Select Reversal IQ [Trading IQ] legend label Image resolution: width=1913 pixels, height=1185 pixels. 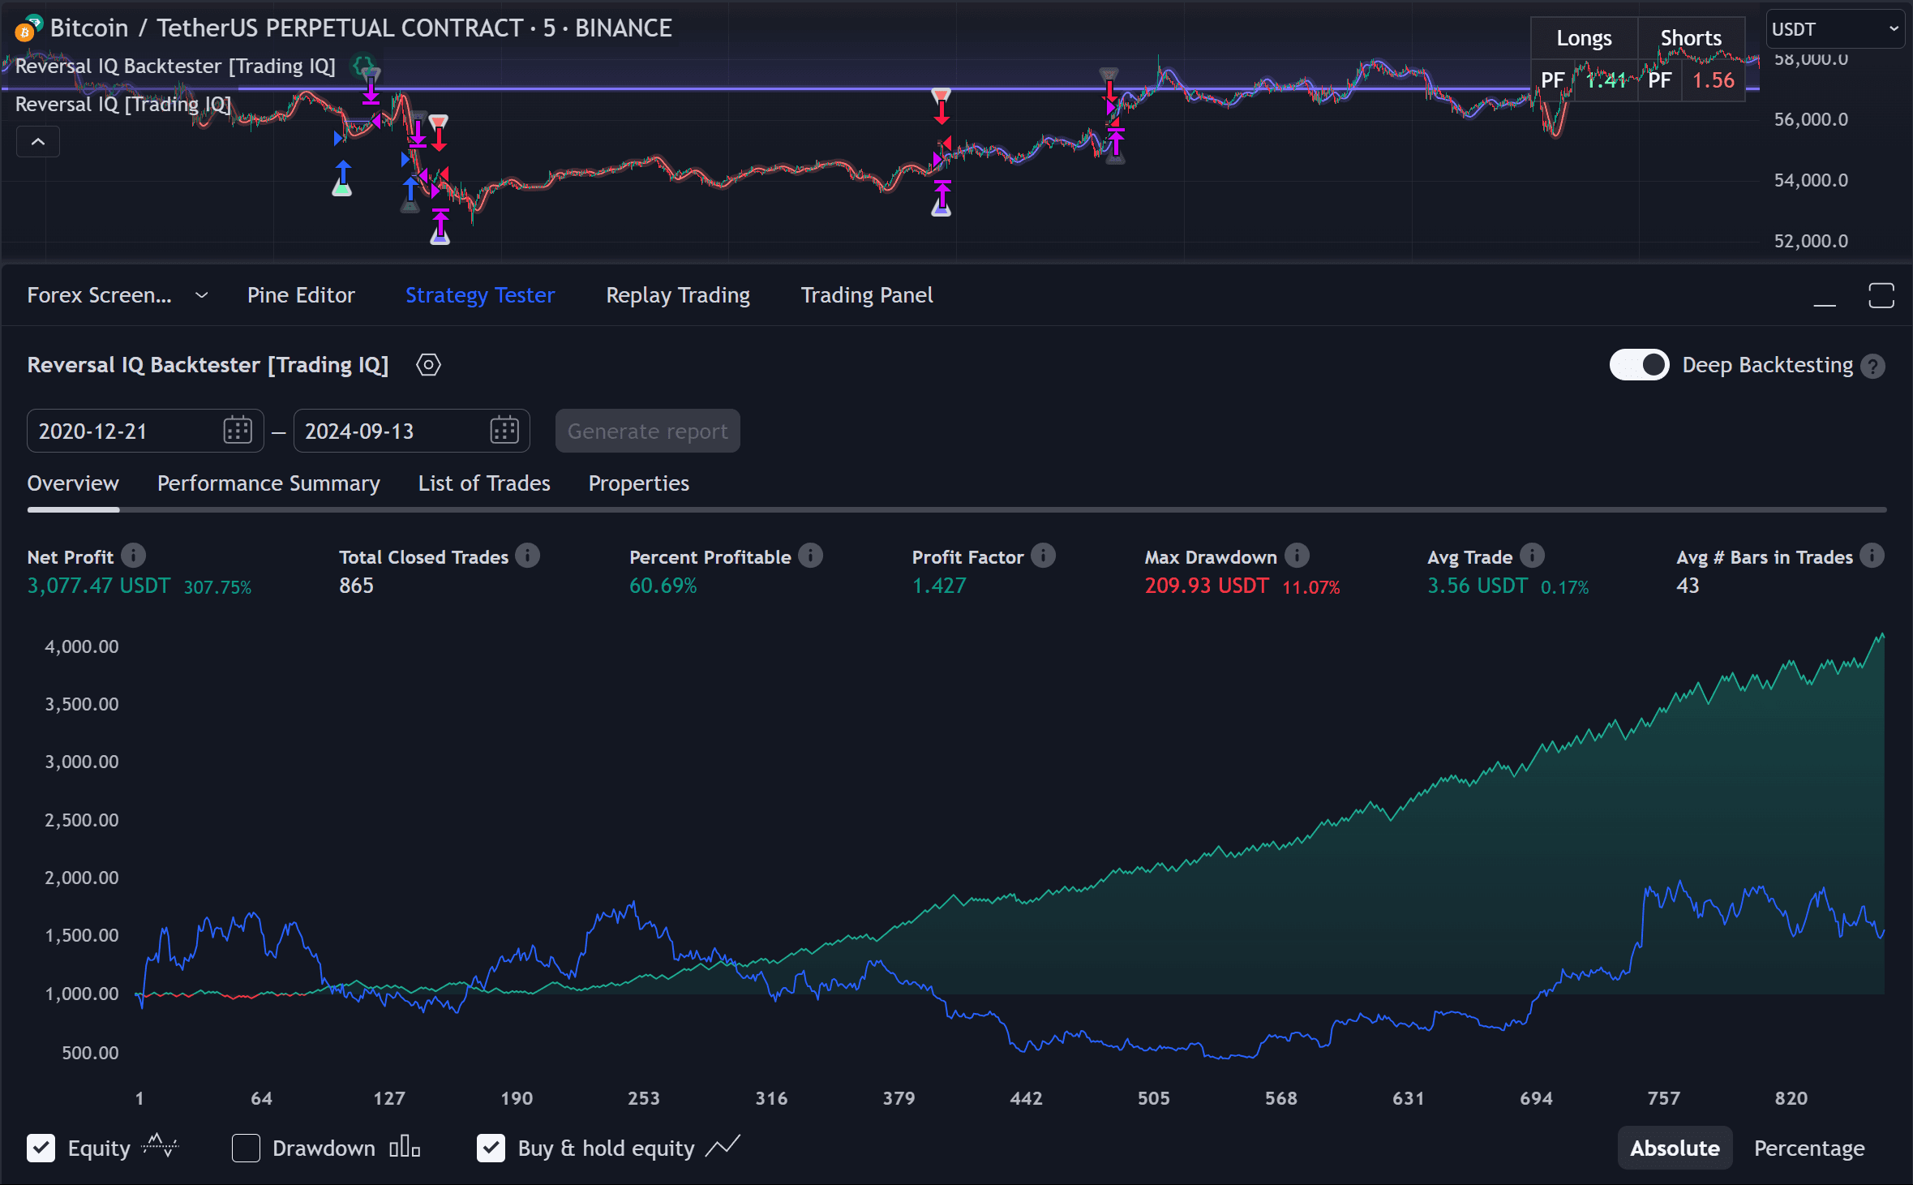point(123,104)
